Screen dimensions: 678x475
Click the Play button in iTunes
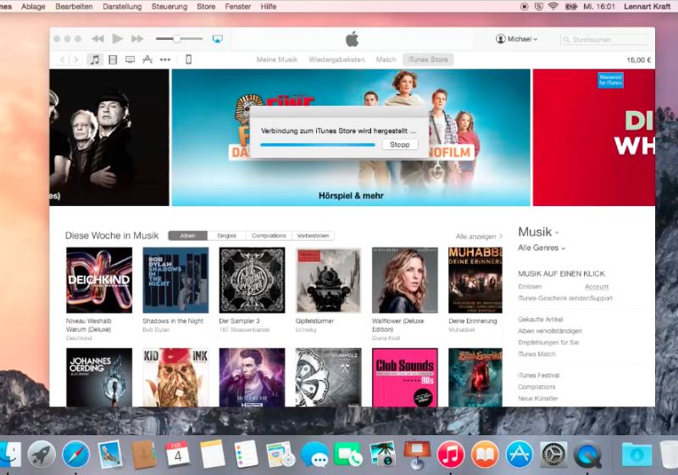(x=117, y=39)
